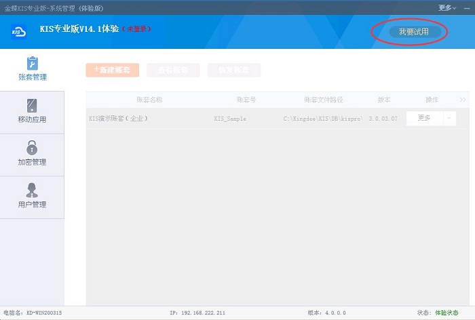Open 加密管理 via its padlock icon
Screen dimensions: 475x320
click(32, 148)
